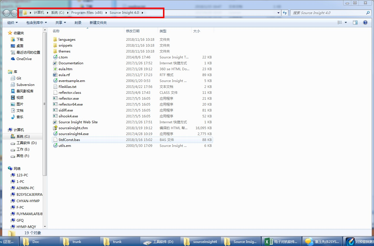Open the languages folder icon

55,40
